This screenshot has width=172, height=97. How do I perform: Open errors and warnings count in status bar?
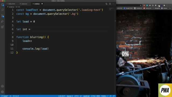click(16, 96)
